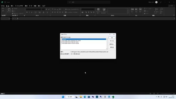The height and width of the screenshot is (99, 176).
Task: Click the Paste clipboard icon
Action: pyautogui.click(x=9, y=9)
